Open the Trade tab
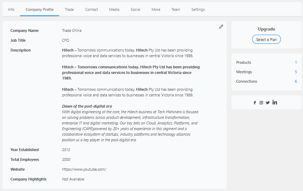303x191 pixels. tap(69, 9)
